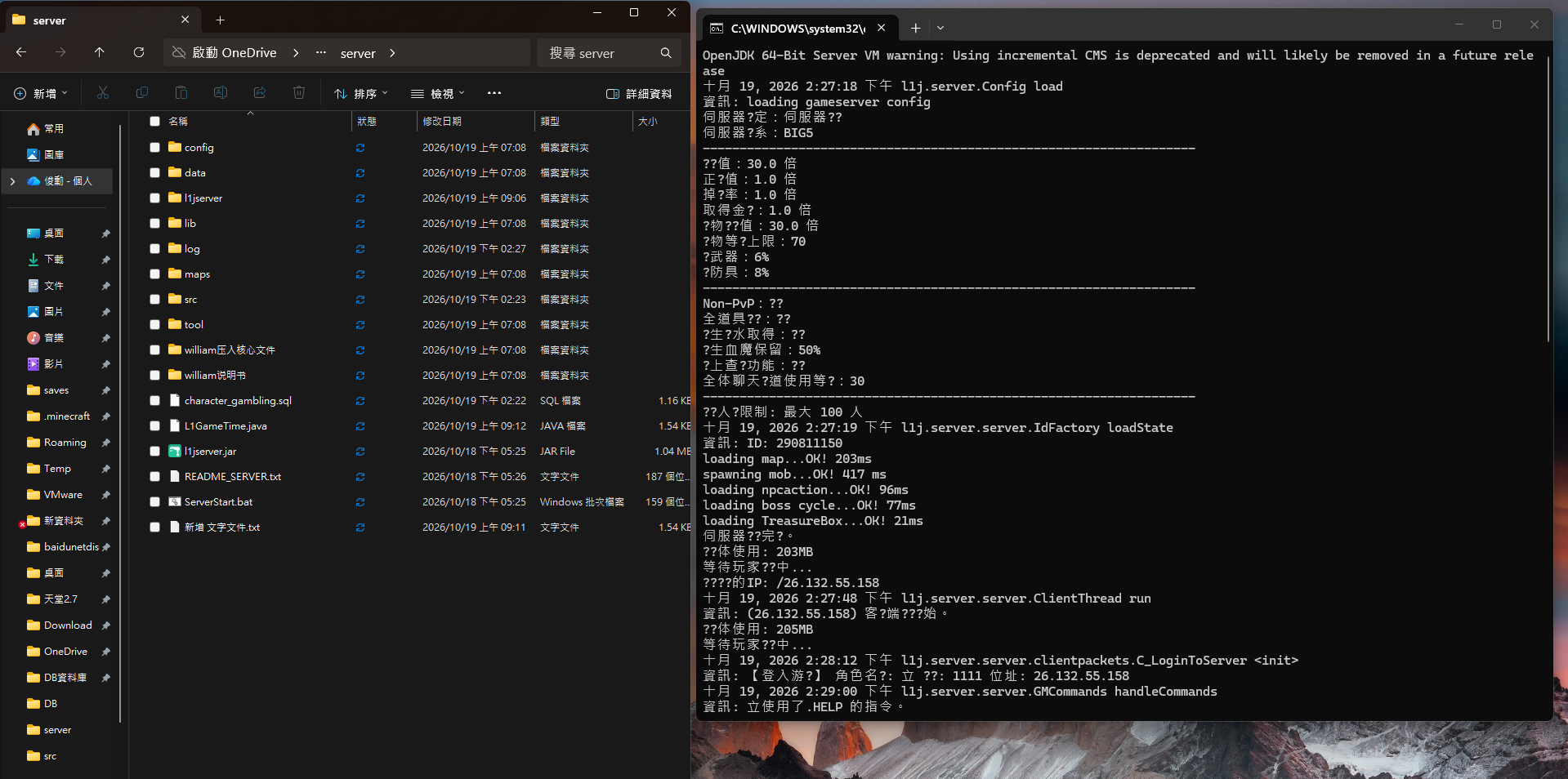Screen dimensions: 1568x779
Task: Click the ServerStart.bat file icon
Action: click(x=175, y=501)
